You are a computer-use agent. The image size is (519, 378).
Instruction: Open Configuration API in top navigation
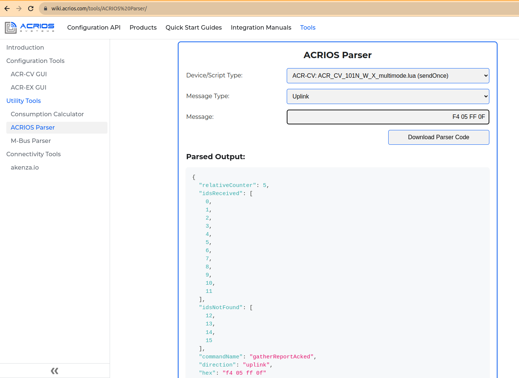(94, 27)
